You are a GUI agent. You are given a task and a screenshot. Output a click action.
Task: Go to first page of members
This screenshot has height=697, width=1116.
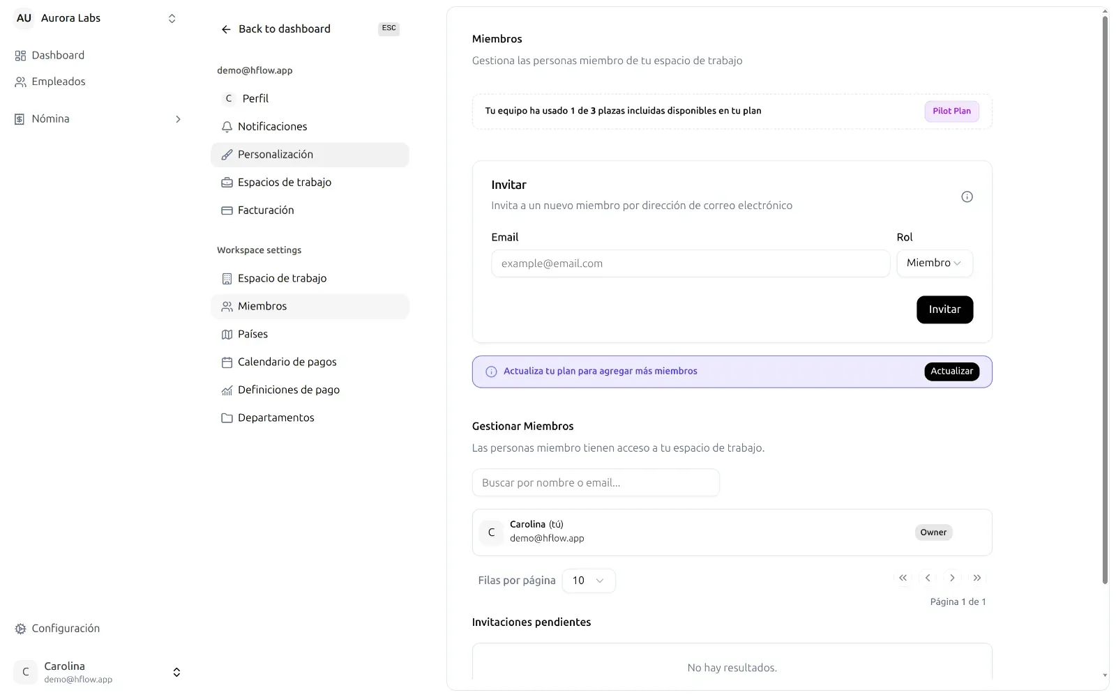pyautogui.click(x=903, y=578)
